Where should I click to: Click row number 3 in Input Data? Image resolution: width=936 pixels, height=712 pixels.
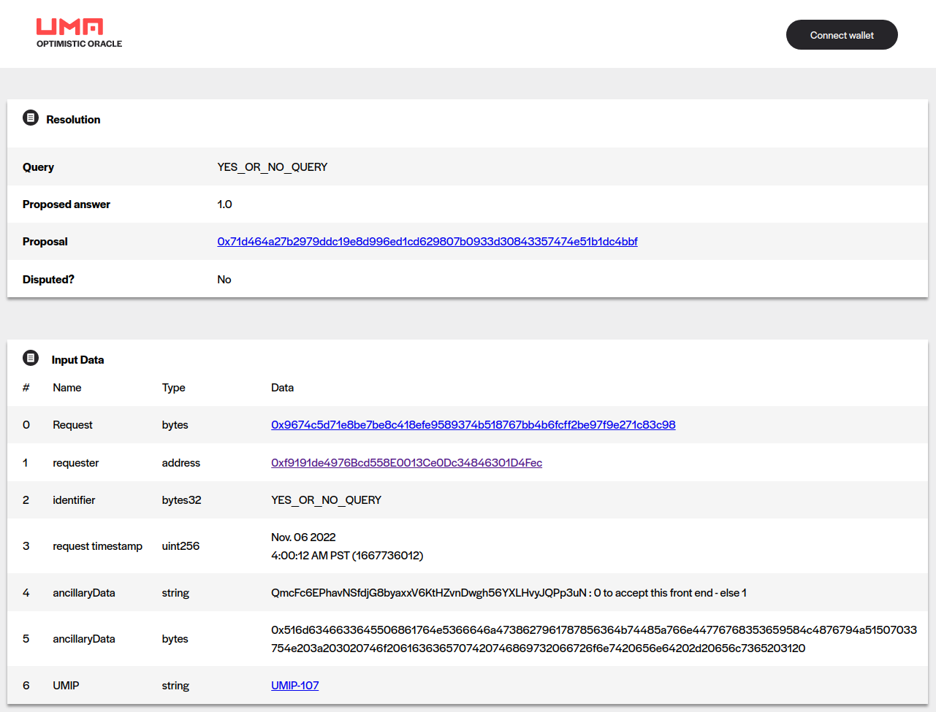(26, 546)
